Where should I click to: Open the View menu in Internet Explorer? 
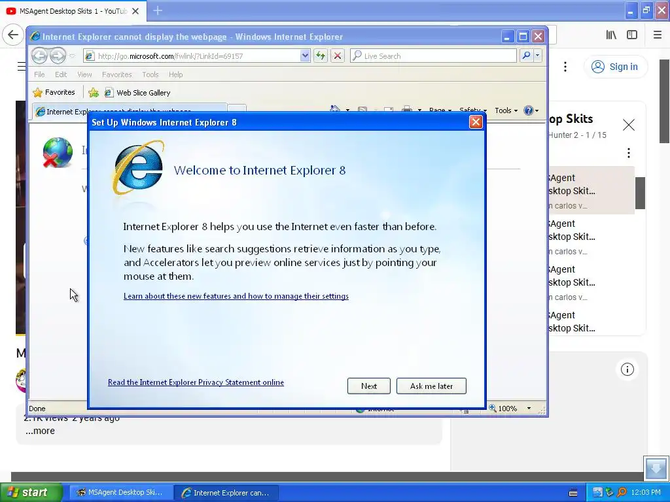pos(84,75)
